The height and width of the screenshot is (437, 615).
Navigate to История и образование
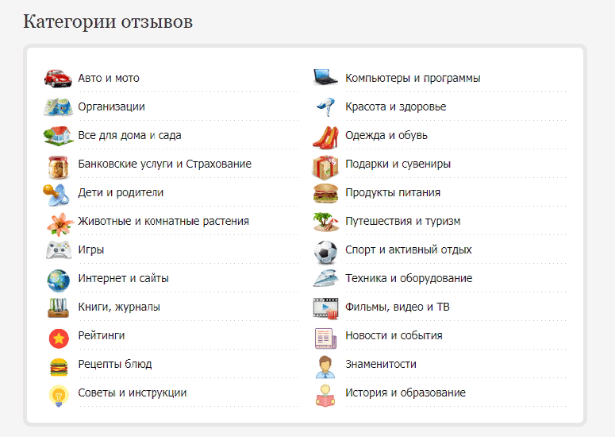point(405,393)
